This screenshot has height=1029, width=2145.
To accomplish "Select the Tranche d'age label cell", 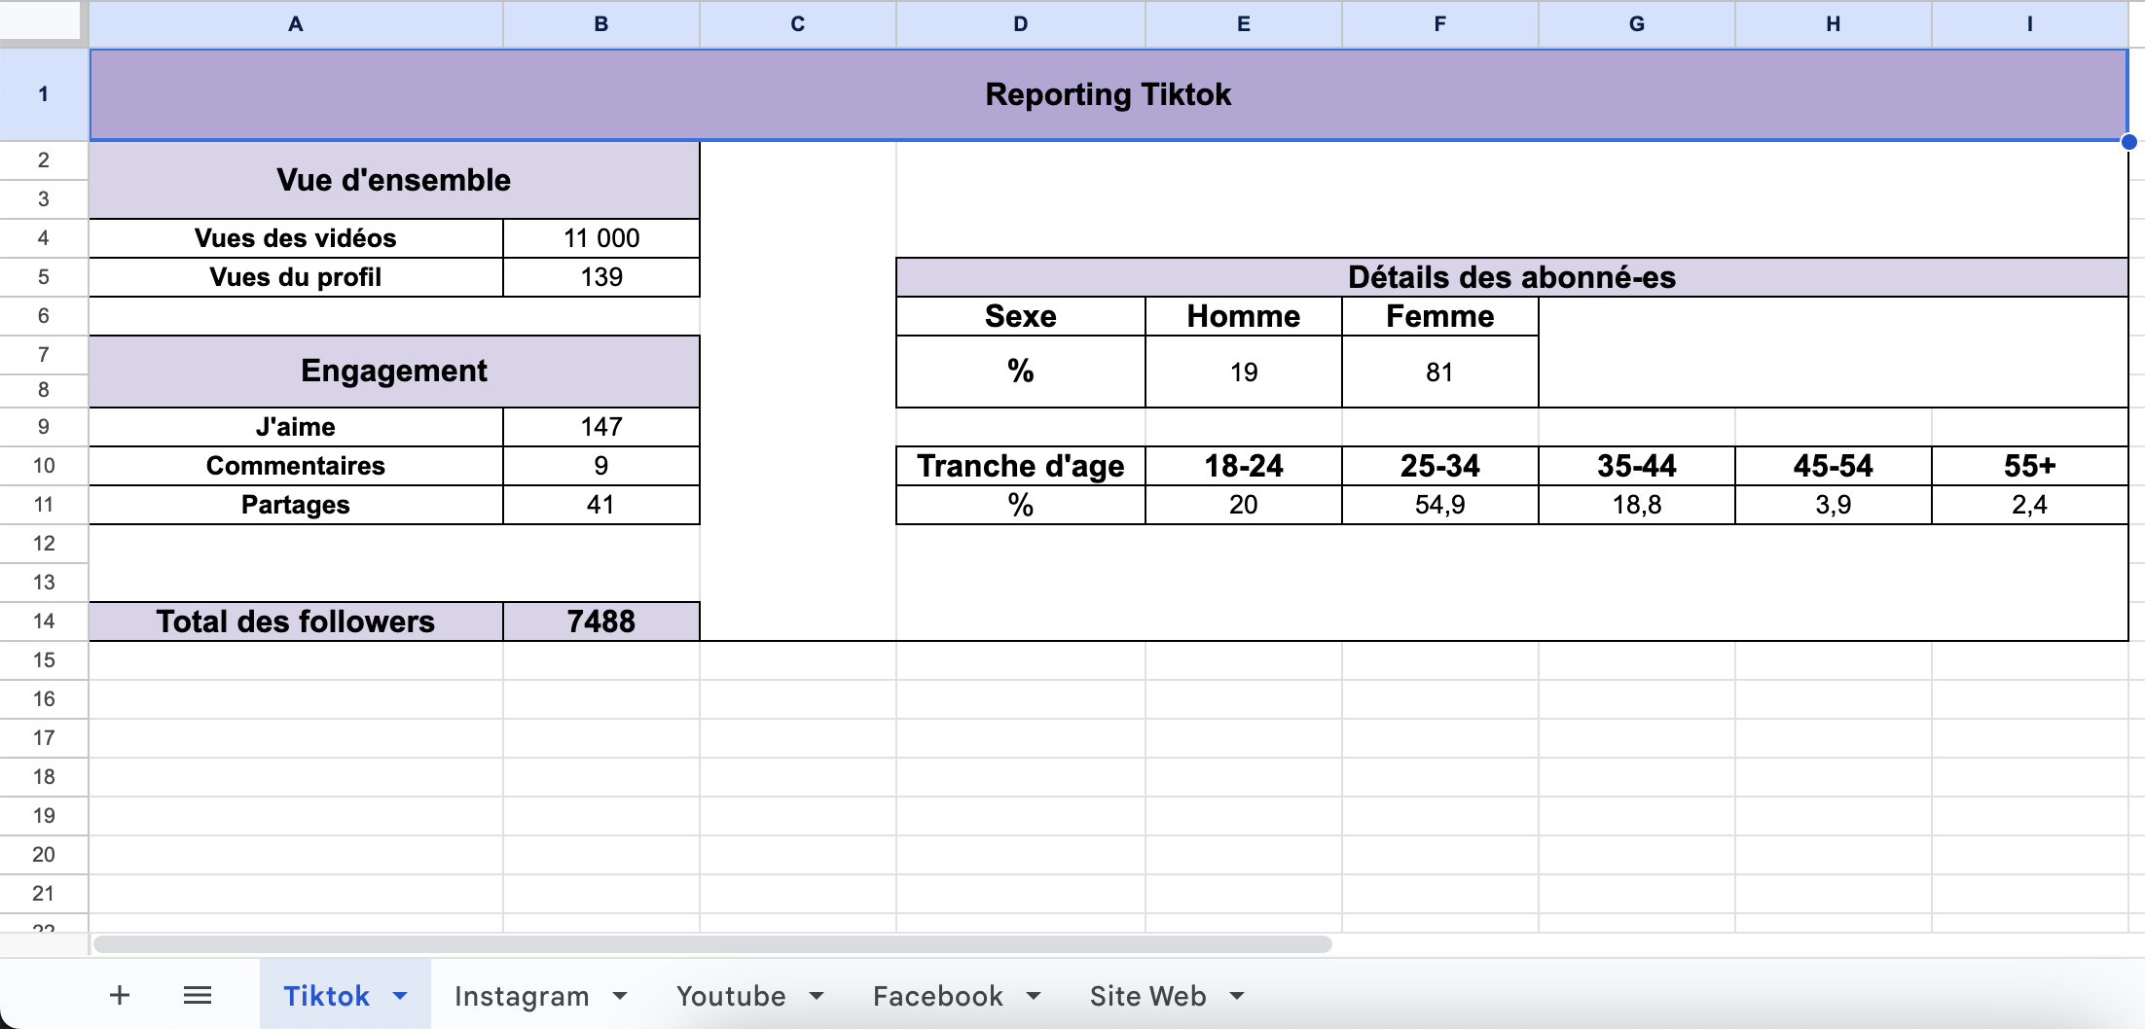I will coord(1021,466).
